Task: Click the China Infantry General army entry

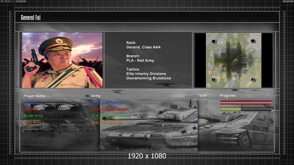Action: (110, 109)
